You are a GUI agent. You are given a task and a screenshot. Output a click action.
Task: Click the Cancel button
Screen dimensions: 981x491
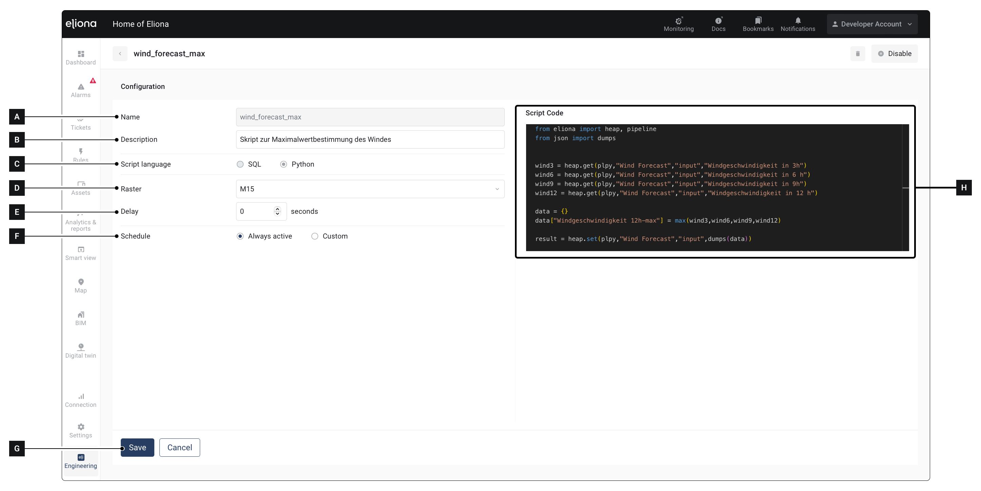pos(180,448)
